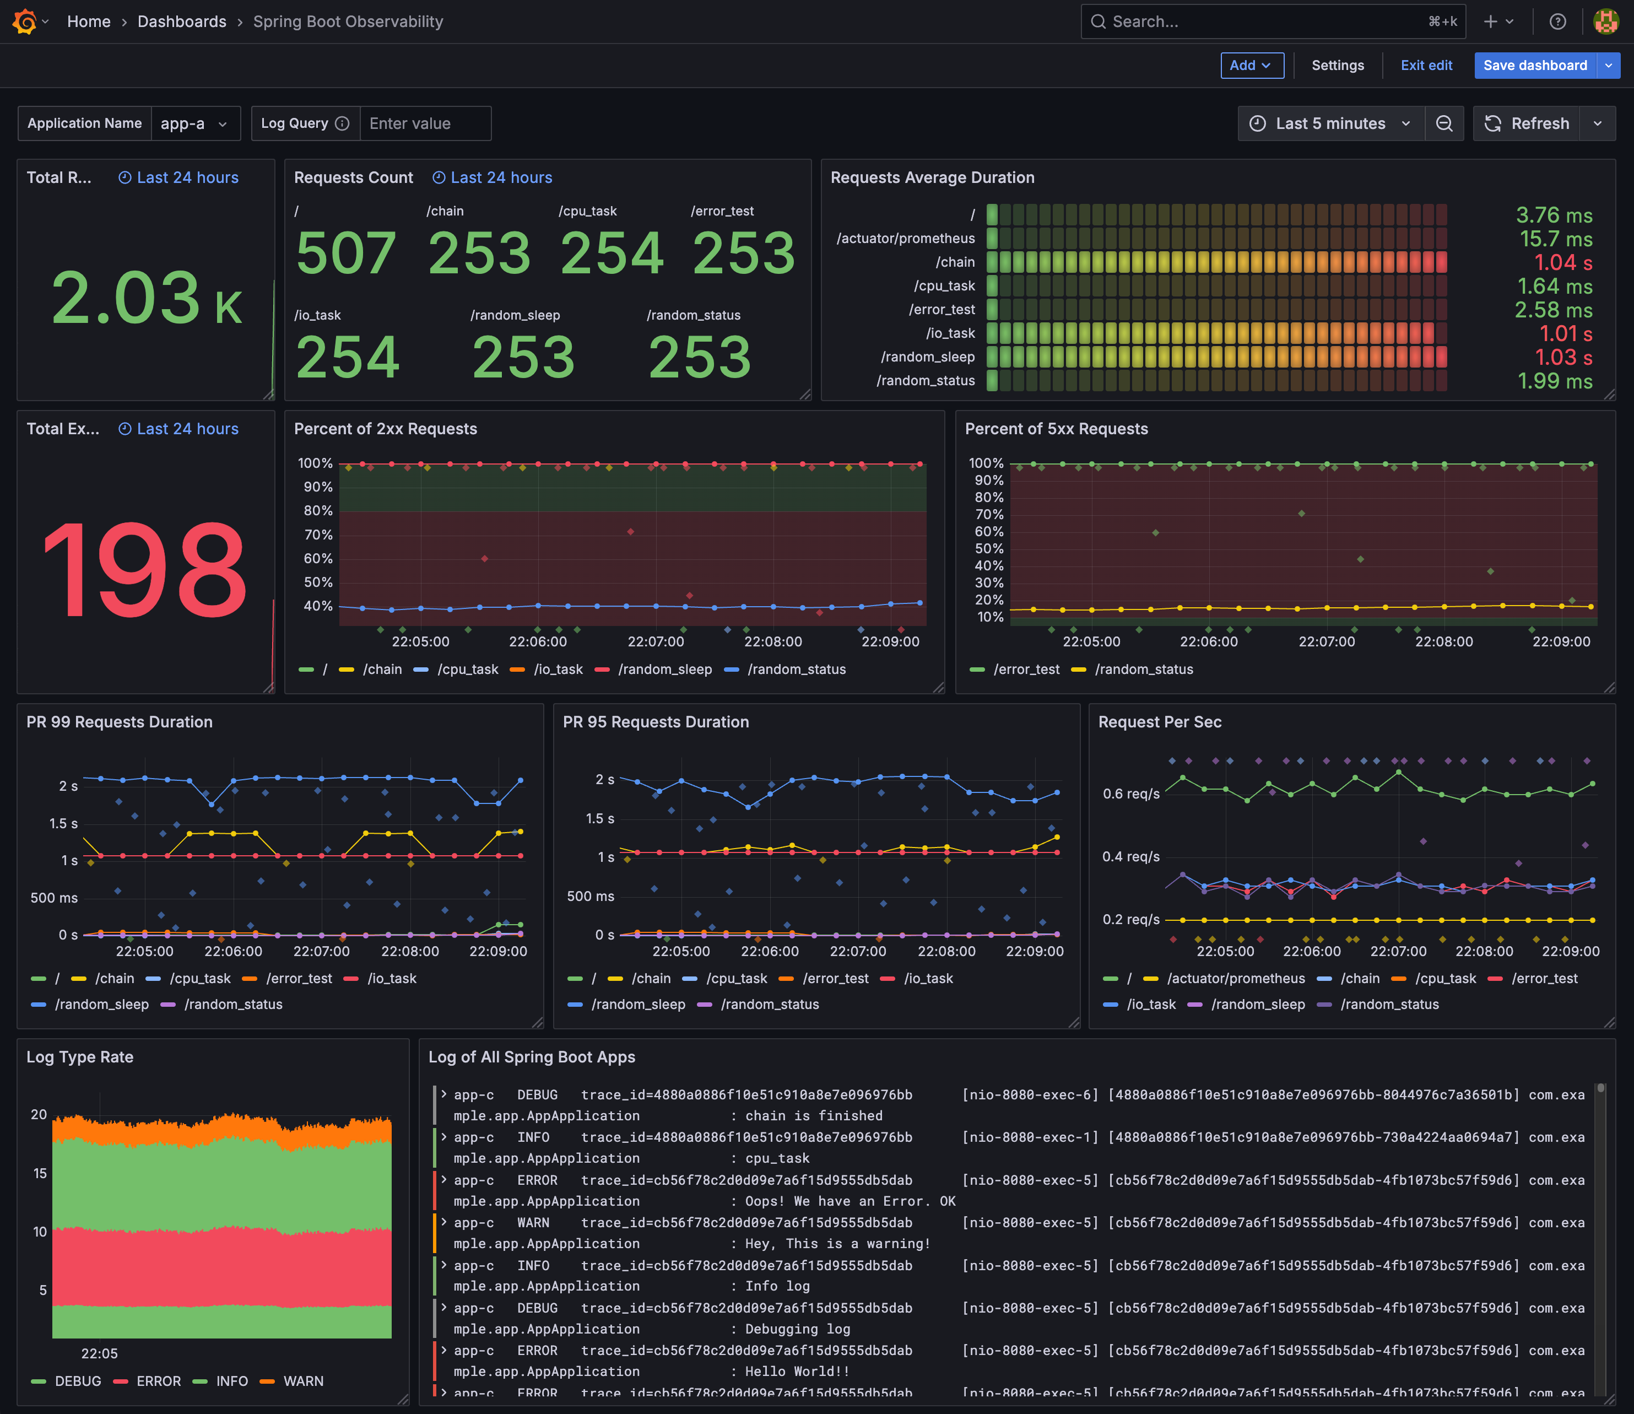Click the help question mark icon
The height and width of the screenshot is (1414, 1634).
click(x=1557, y=21)
